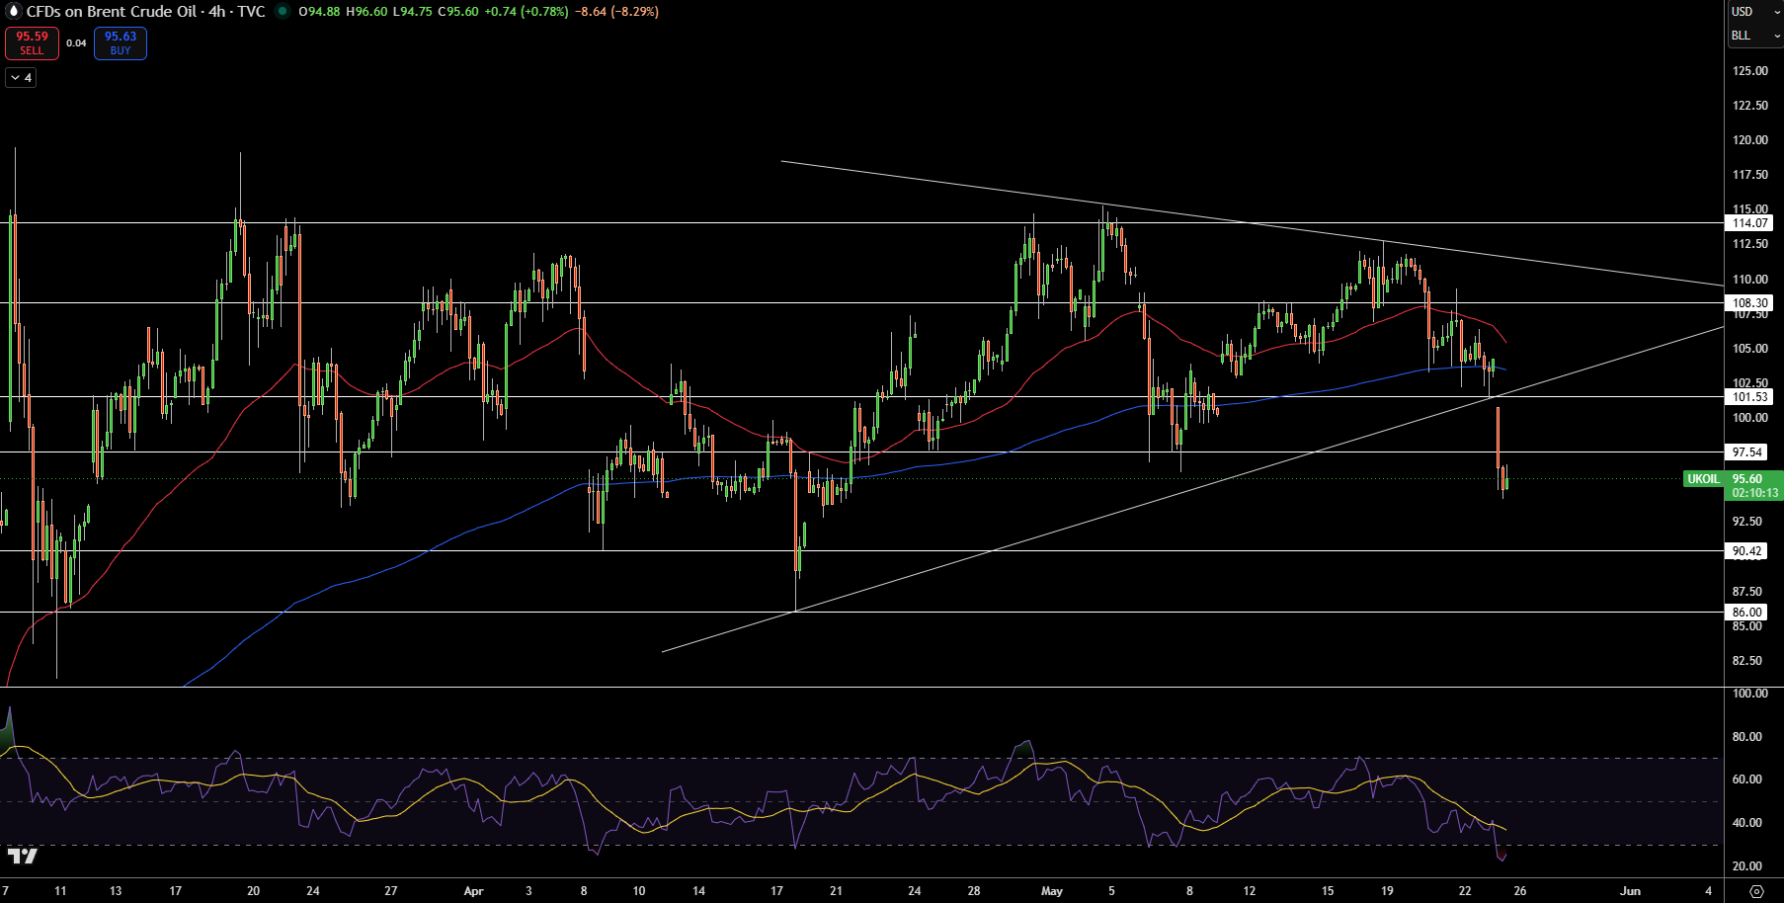1784x903 pixels.
Task: Click the green UKOIL symbol price label
Action: pyautogui.click(x=1704, y=479)
